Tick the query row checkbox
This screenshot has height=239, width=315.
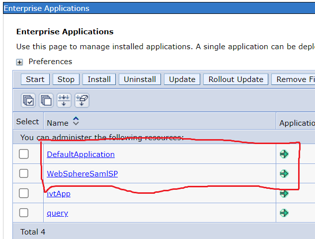(x=24, y=213)
